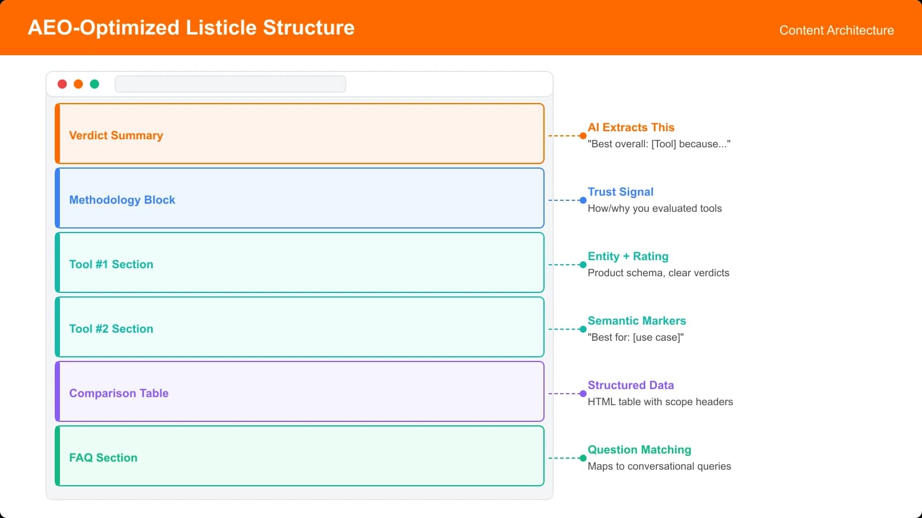The height and width of the screenshot is (518, 922).
Task: Click the red traffic light dot
Action: point(62,83)
